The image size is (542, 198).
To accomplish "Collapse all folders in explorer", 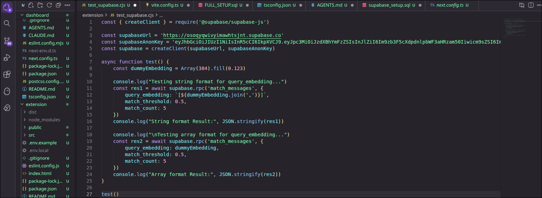I will [58, 5].
